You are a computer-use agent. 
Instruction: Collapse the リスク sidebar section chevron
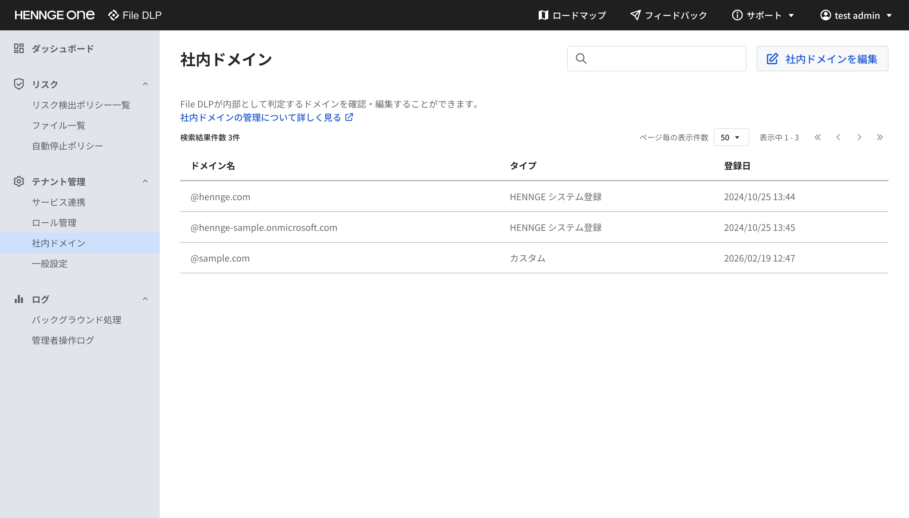145,84
